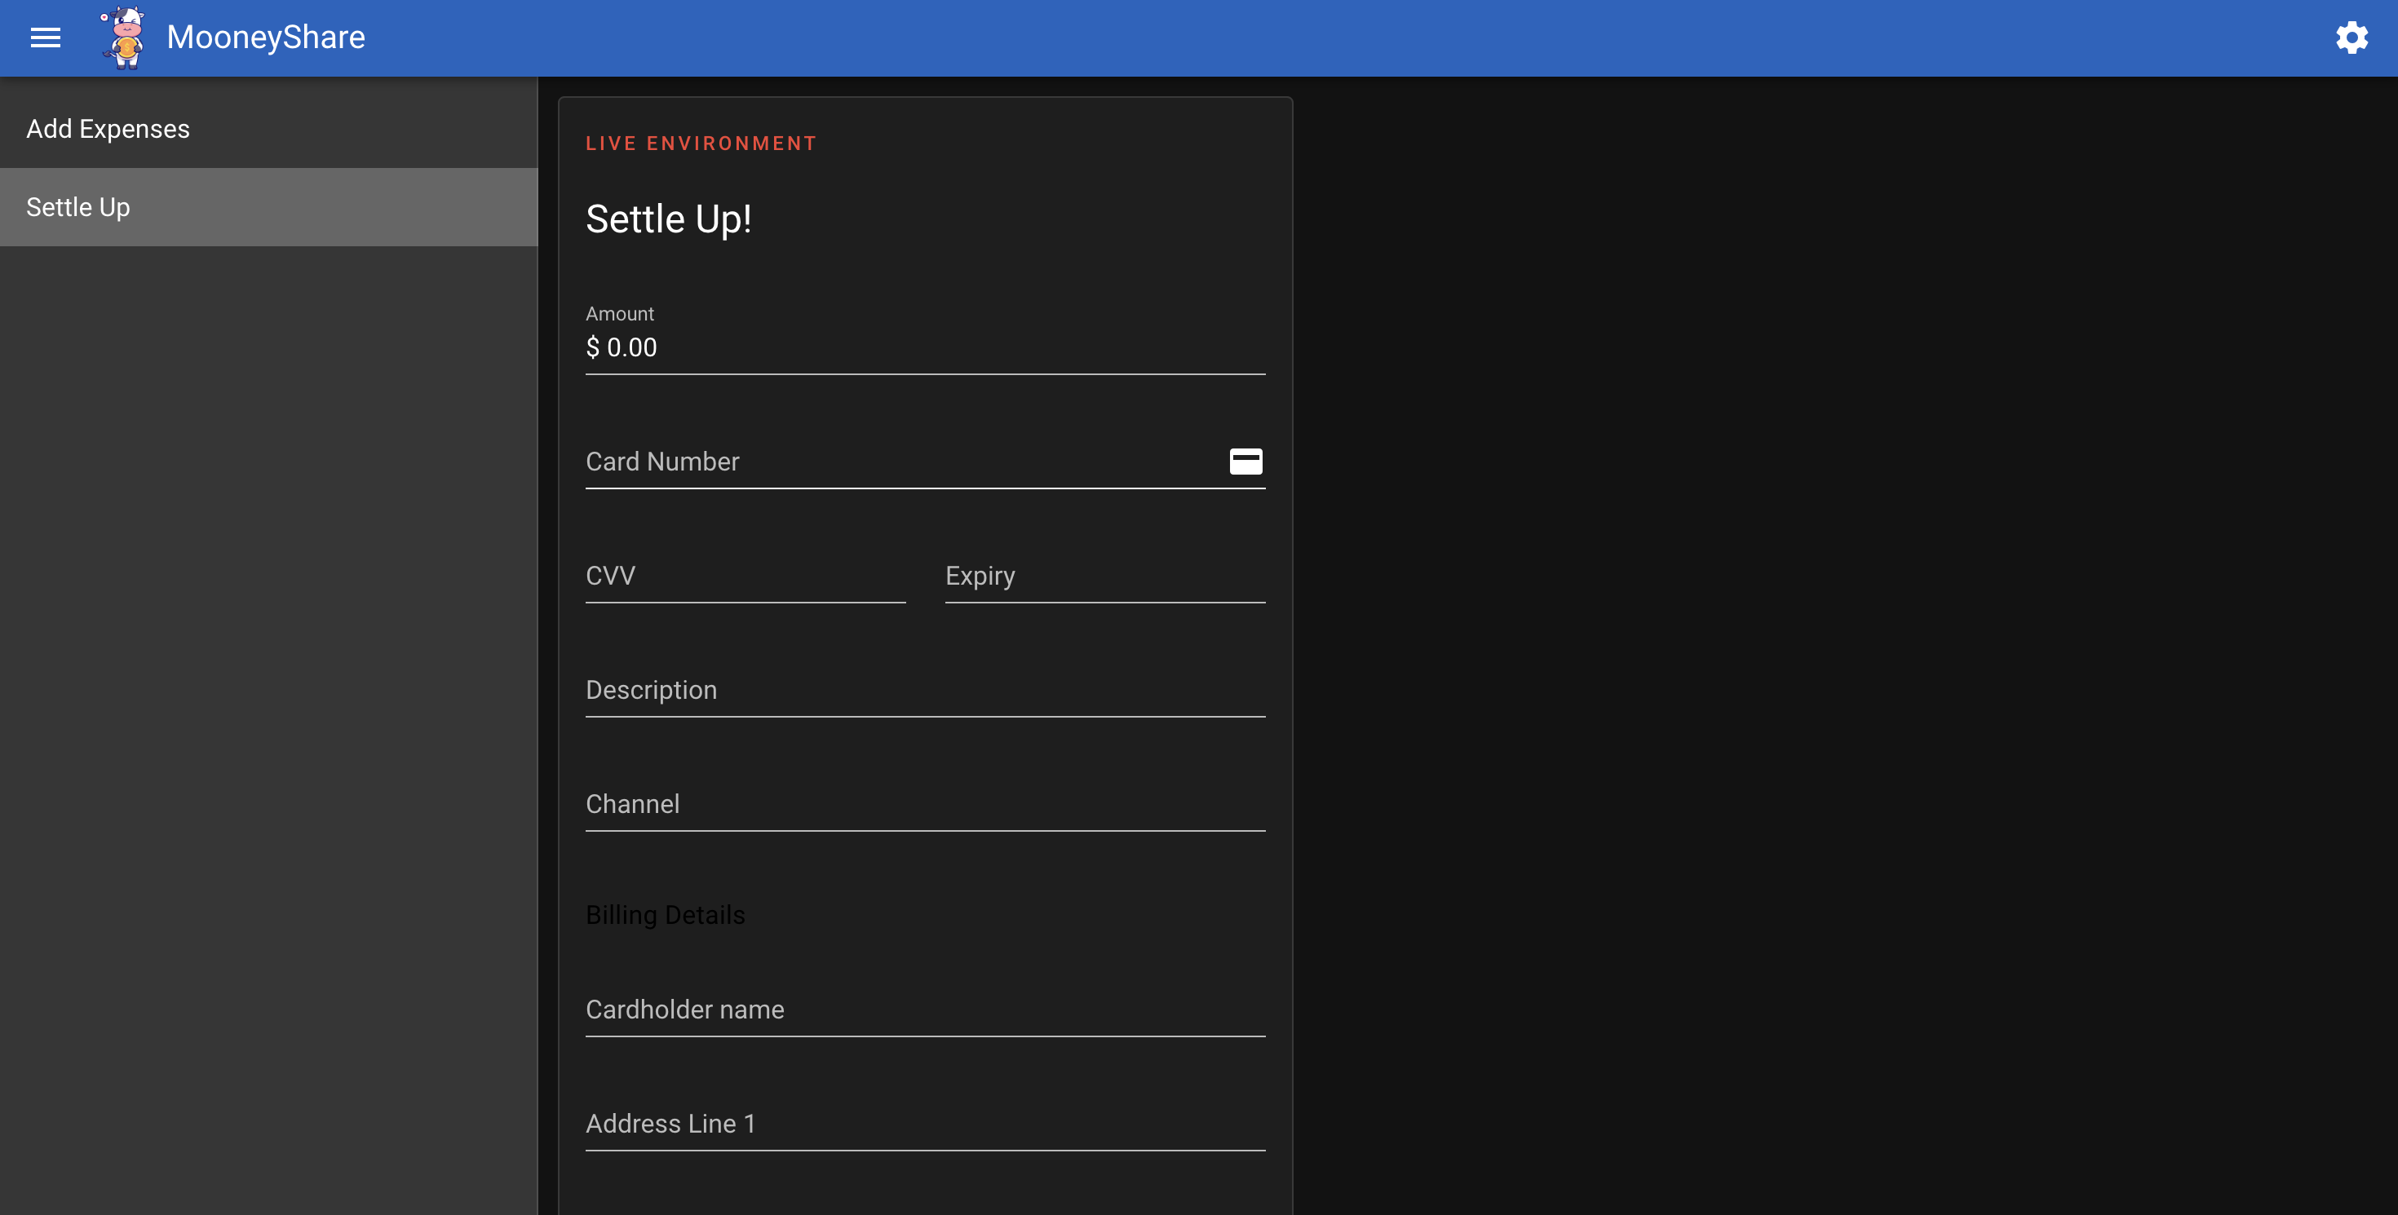Click the Amount field label

tap(619, 313)
